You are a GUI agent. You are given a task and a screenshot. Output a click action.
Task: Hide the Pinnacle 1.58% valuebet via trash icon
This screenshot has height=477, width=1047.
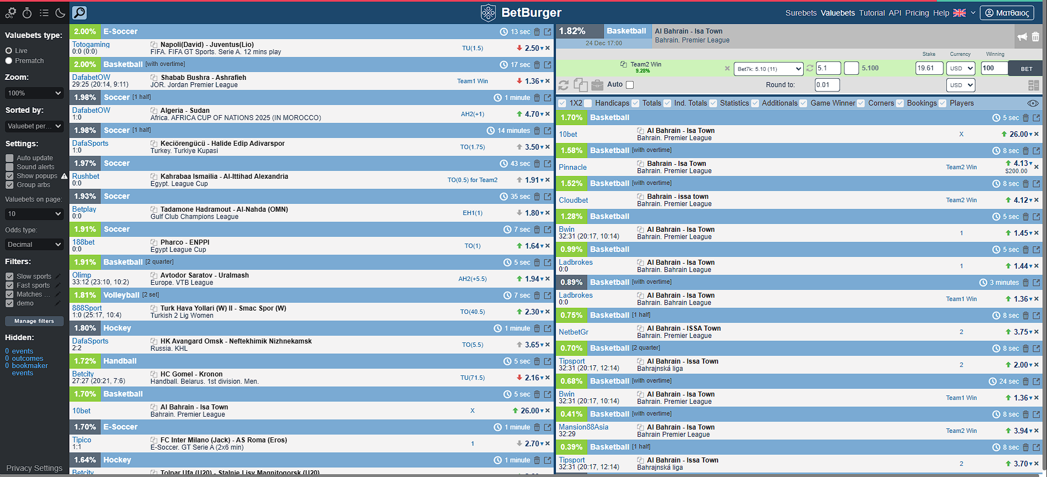tap(1026, 151)
